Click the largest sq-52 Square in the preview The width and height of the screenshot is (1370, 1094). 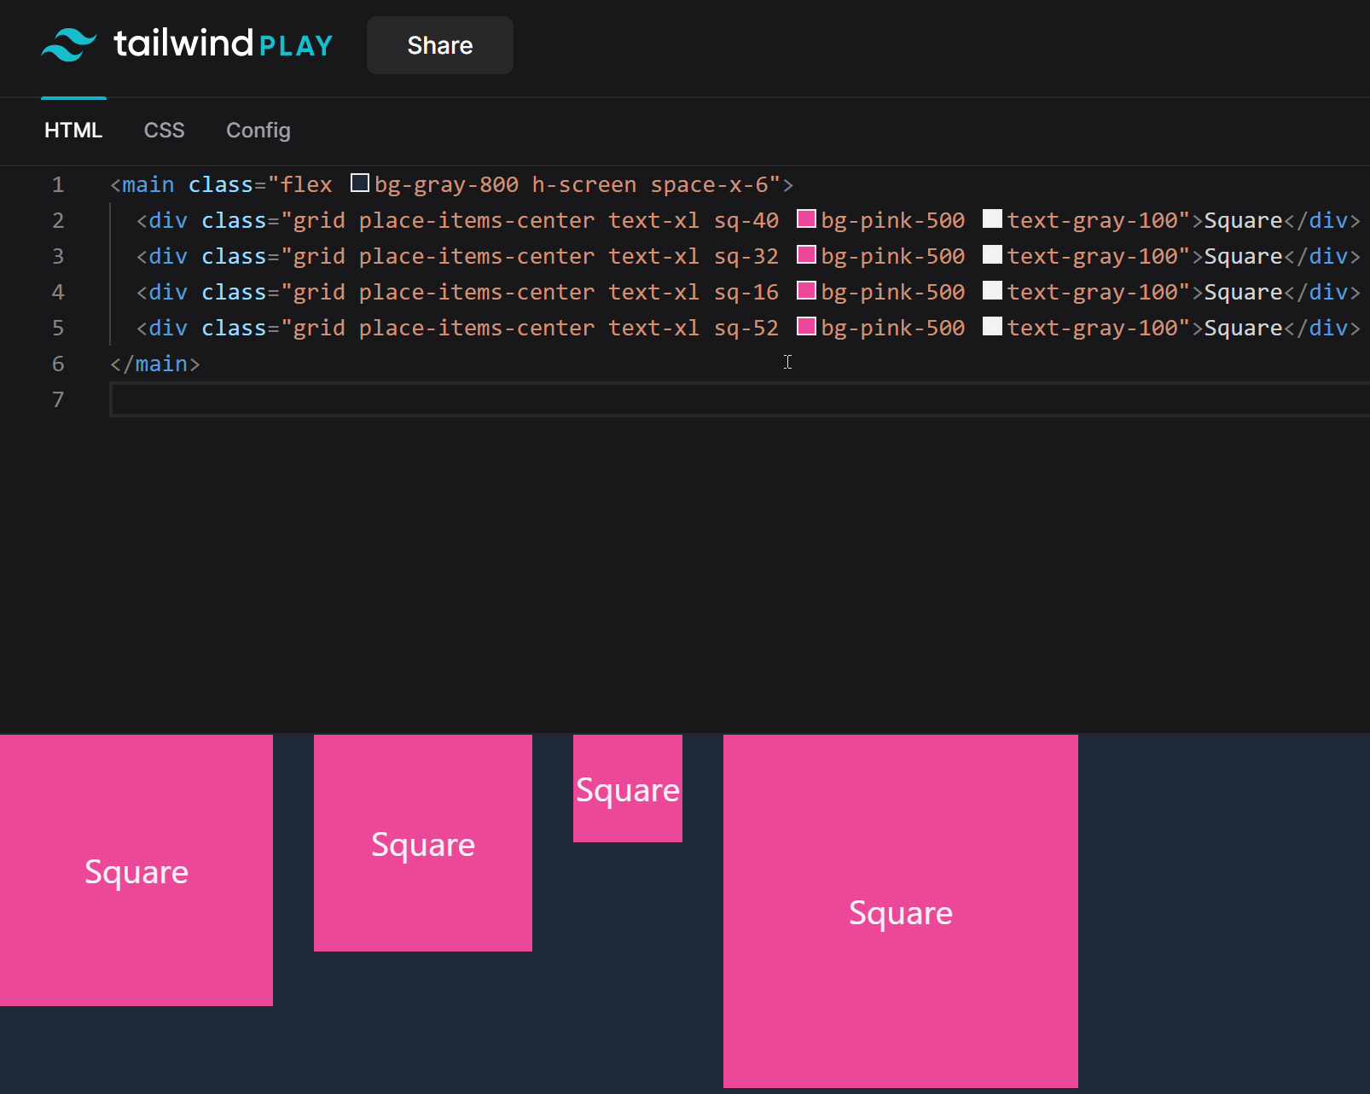[x=900, y=911]
